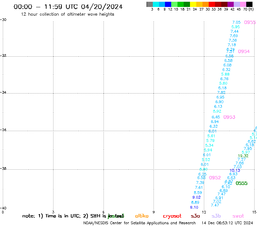Choose the orange swatch in the height legend
257x226 pixels.
click(206, 4)
